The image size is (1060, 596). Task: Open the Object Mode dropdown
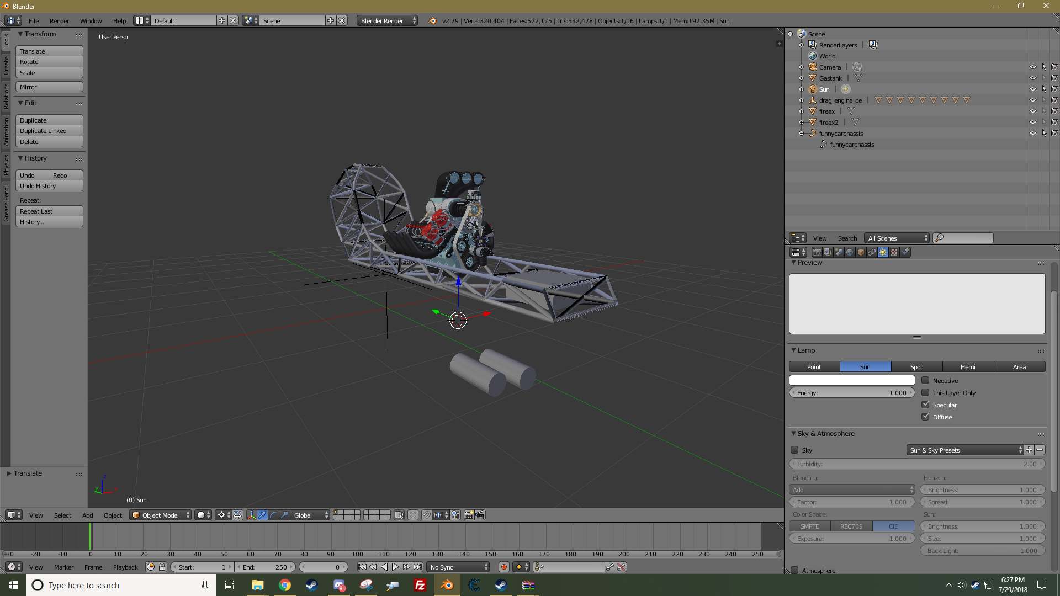(161, 515)
